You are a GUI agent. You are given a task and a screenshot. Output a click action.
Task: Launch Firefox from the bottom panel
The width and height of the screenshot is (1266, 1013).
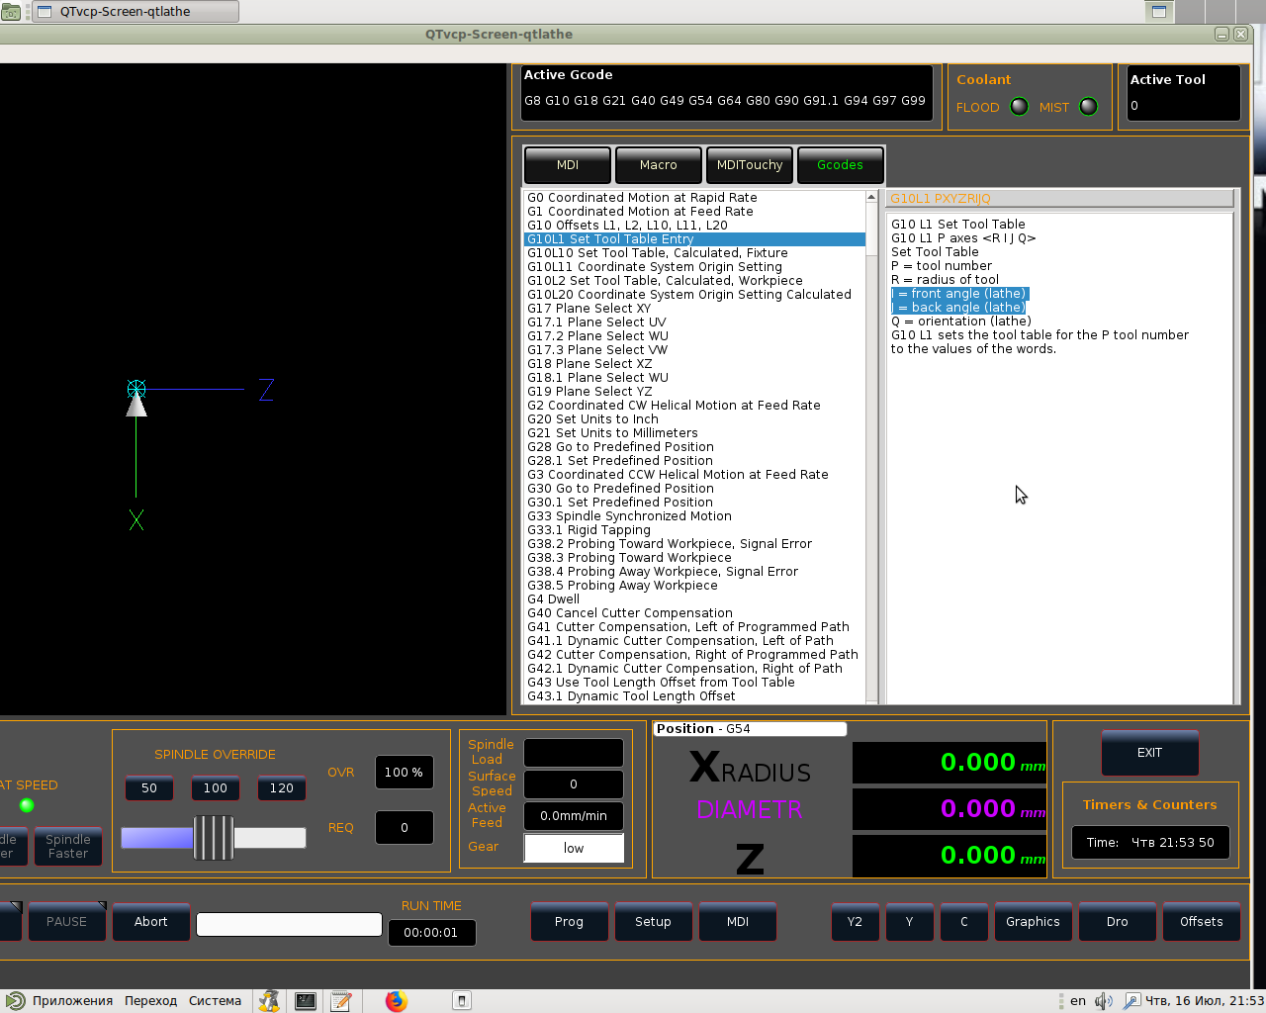coord(397,1001)
